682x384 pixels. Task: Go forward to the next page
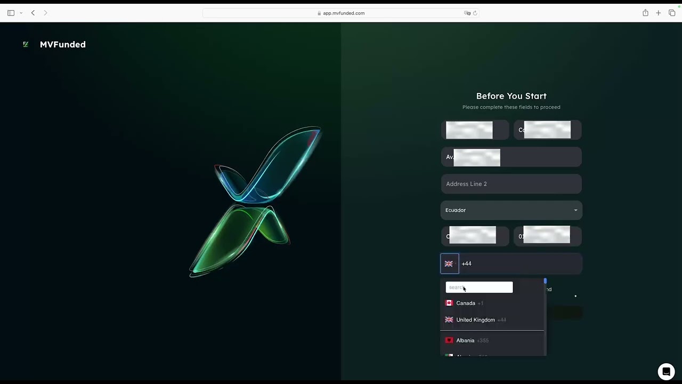tap(45, 13)
